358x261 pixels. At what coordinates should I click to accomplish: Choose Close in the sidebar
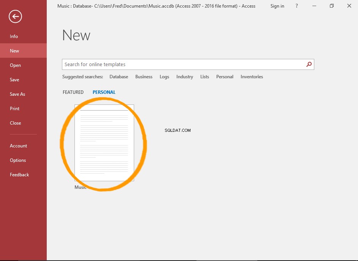[x=15, y=123]
